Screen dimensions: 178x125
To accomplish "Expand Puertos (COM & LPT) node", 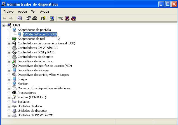I will coord(9,97).
